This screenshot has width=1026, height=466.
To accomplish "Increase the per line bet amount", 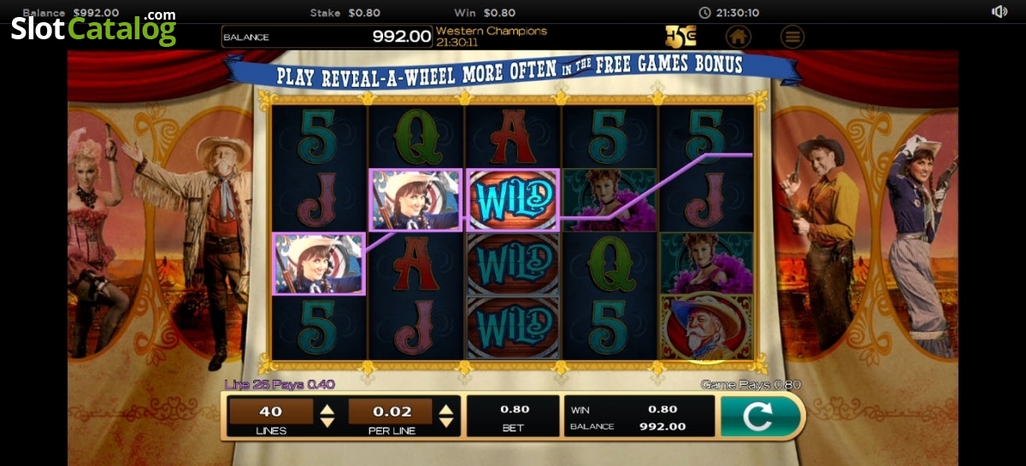I will 446,410.
